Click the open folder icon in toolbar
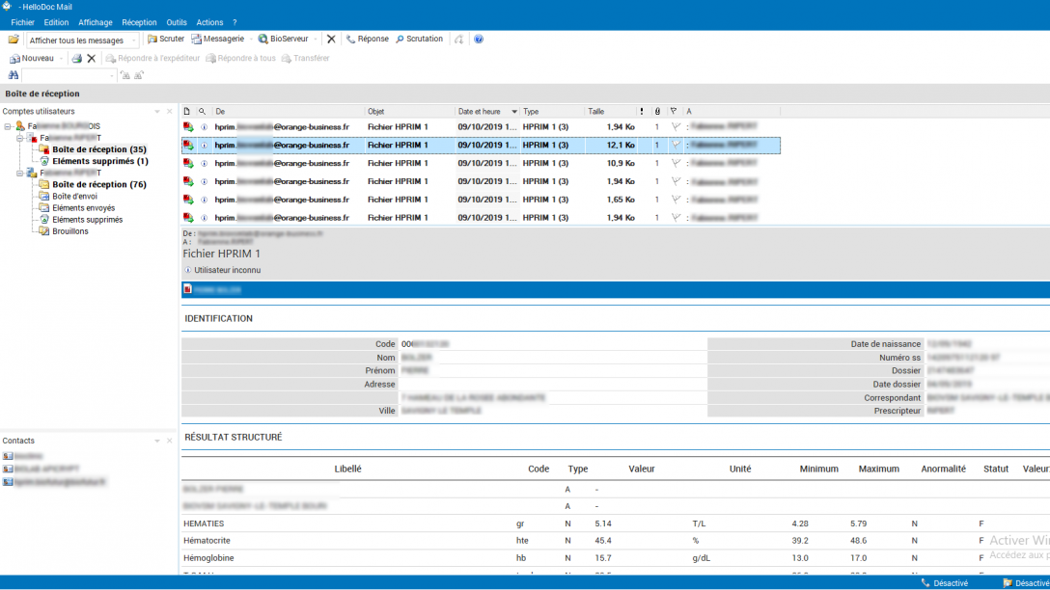 tap(14, 40)
